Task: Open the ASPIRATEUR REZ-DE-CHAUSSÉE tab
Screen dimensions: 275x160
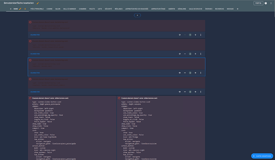Action: (137, 9)
